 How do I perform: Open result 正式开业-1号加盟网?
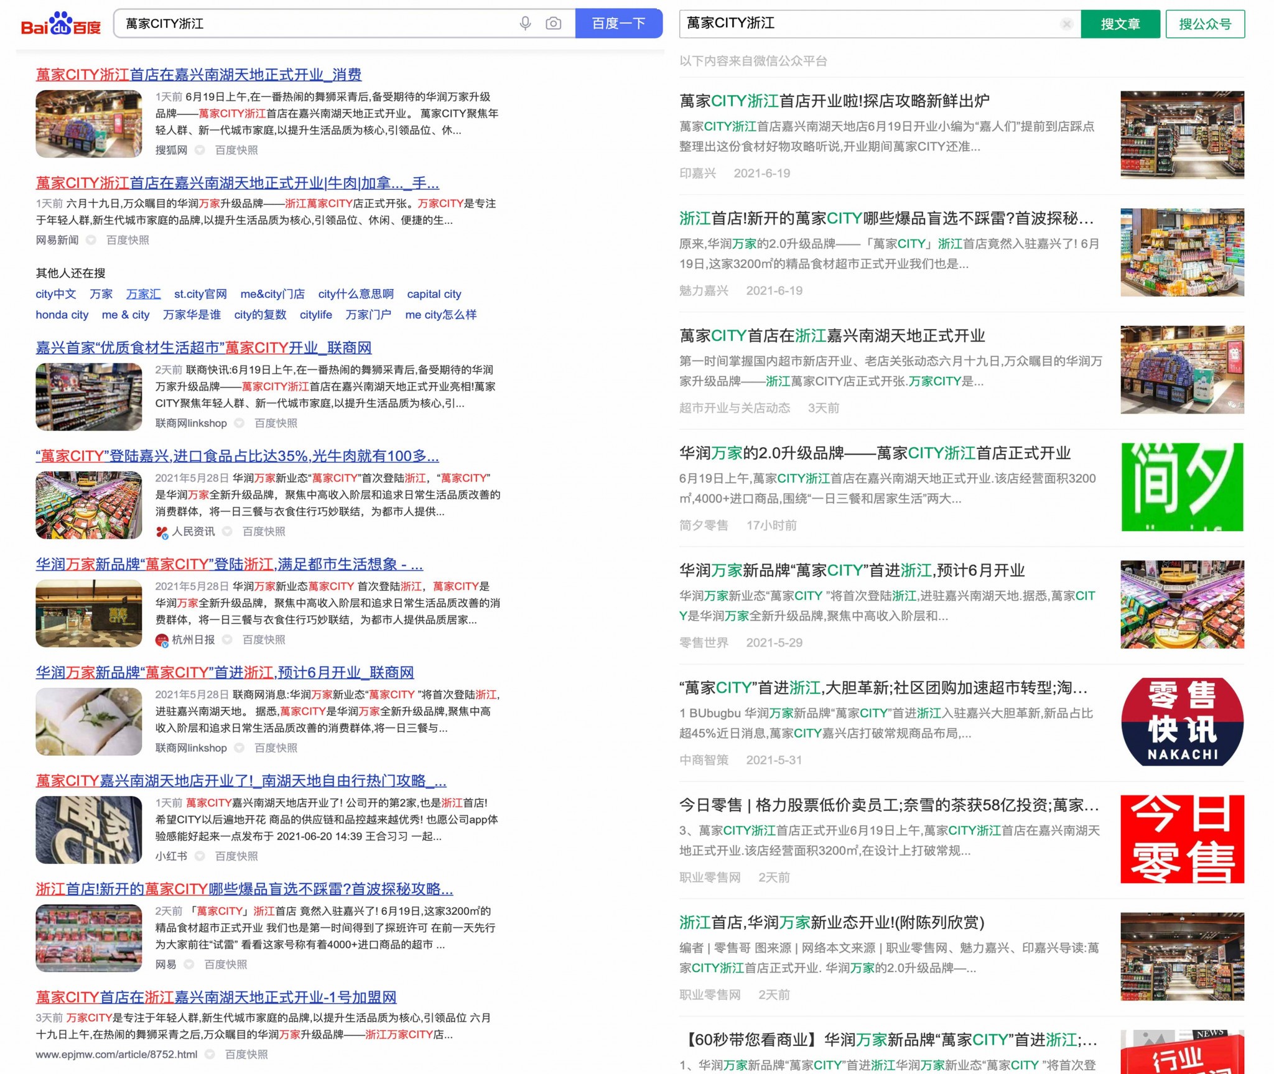tap(216, 997)
